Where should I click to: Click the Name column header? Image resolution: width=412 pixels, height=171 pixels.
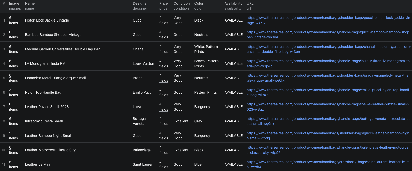[30, 6]
